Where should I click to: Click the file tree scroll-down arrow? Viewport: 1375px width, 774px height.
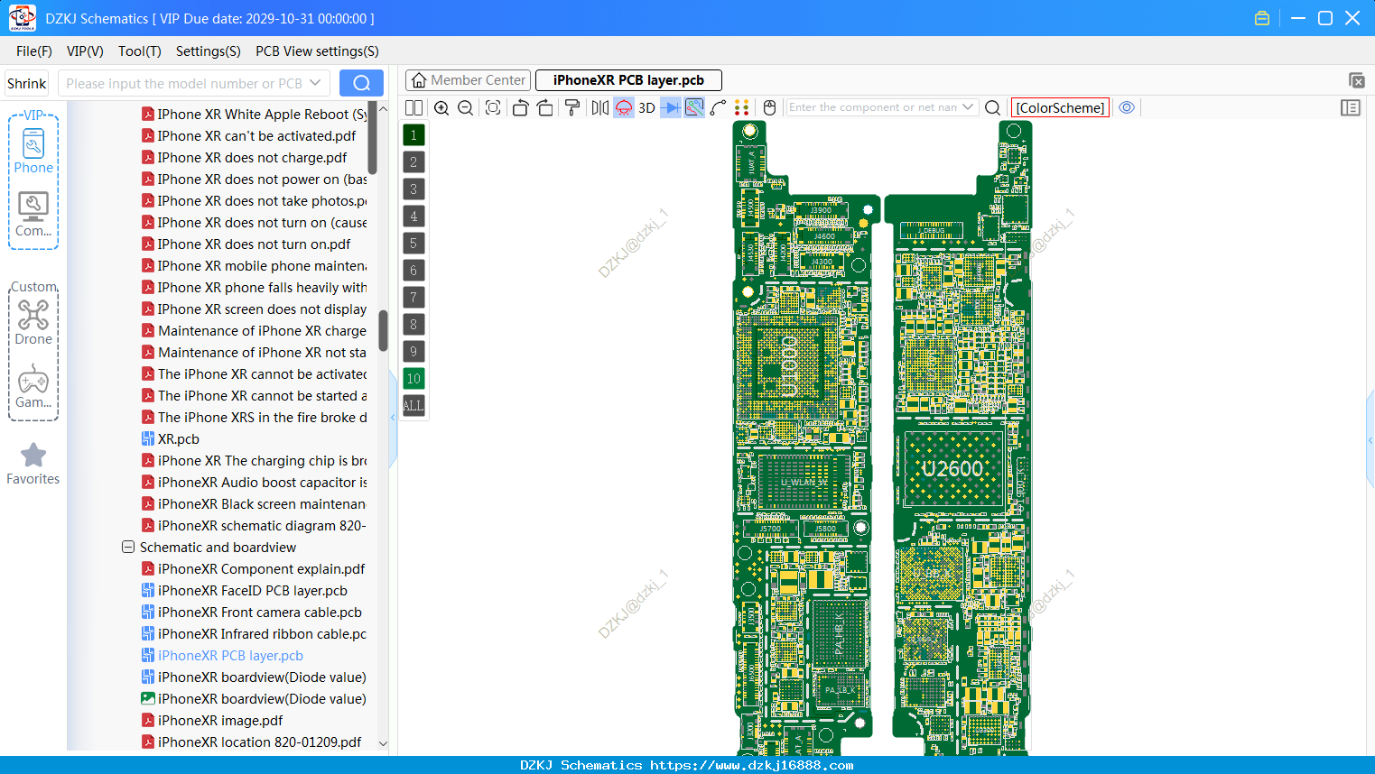pyautogui.click(x=383, y=743)
